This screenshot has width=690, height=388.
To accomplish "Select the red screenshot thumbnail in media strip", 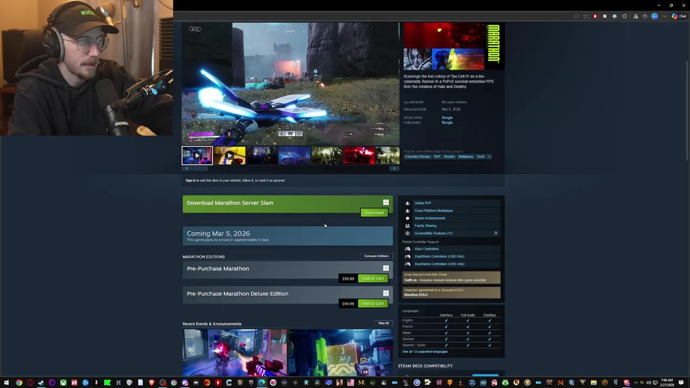I will (x=359, y=156).
